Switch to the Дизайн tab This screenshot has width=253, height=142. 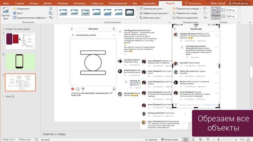pyautogui.click(x=47, y=3)
